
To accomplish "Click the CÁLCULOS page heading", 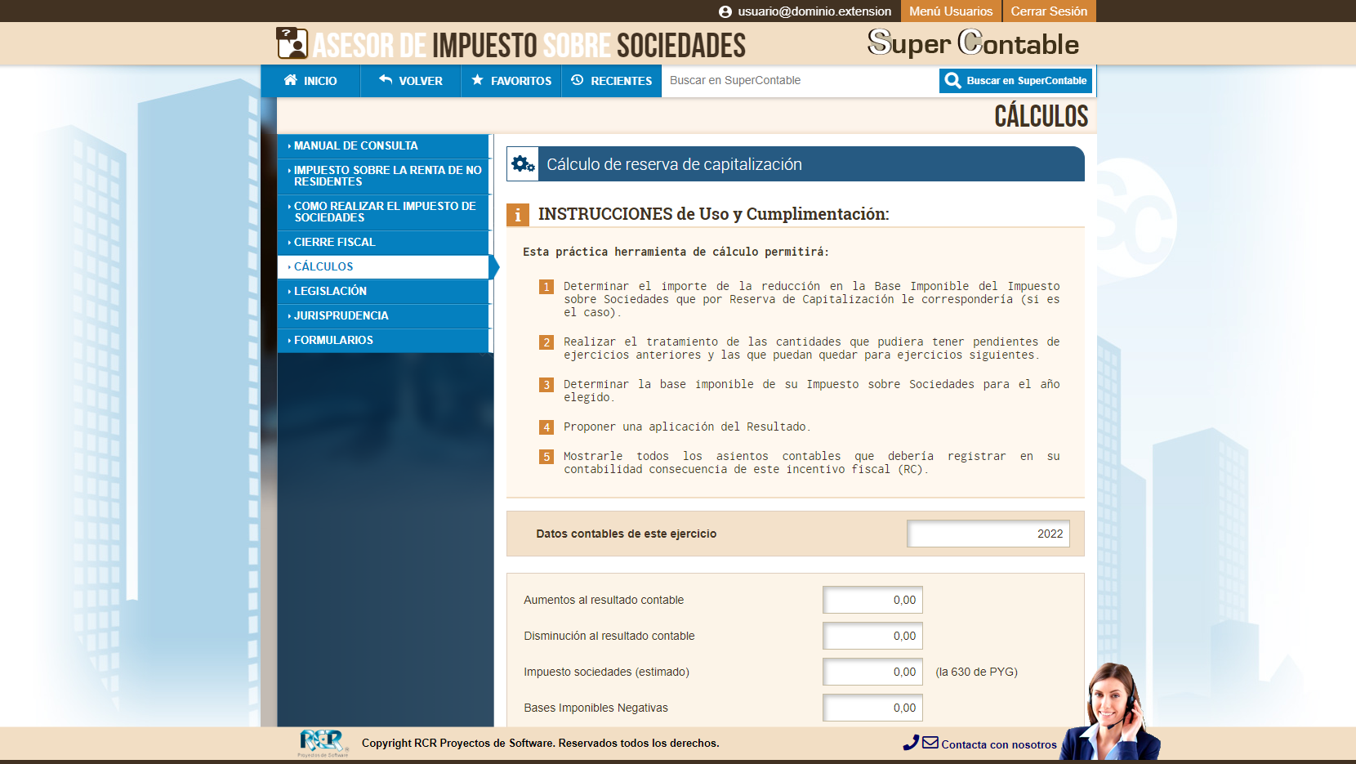I will (1041, 116).
